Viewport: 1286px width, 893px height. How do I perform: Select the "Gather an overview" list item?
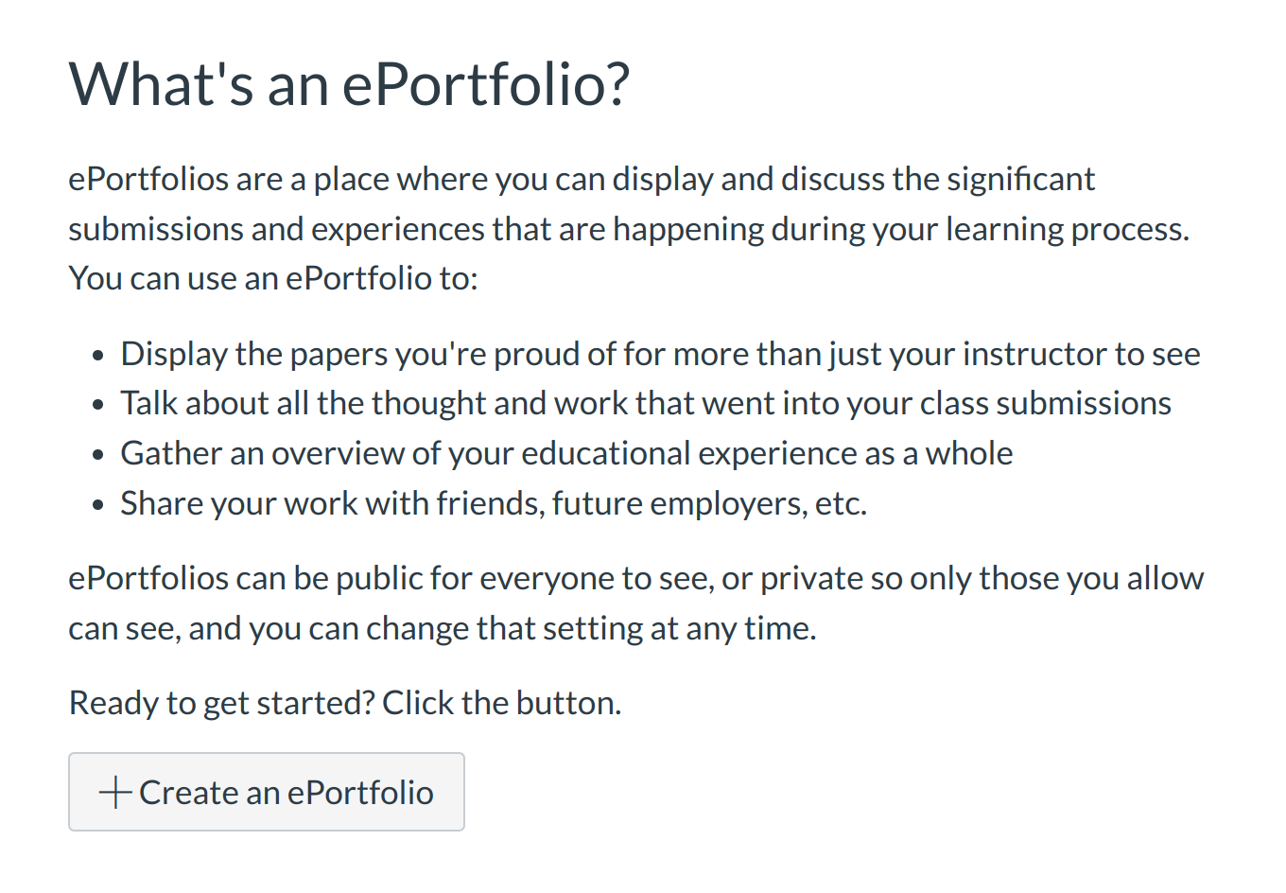tap(565, 453)
